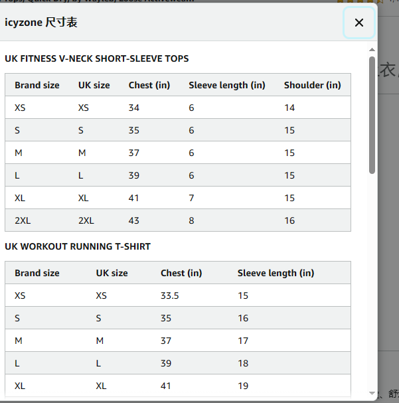Click the 'UK WORKOUT RUNNING T-SHIRT' heading

78,246
